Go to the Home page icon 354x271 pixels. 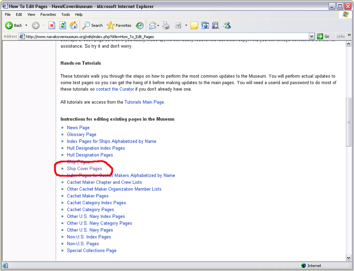point(74,25)
